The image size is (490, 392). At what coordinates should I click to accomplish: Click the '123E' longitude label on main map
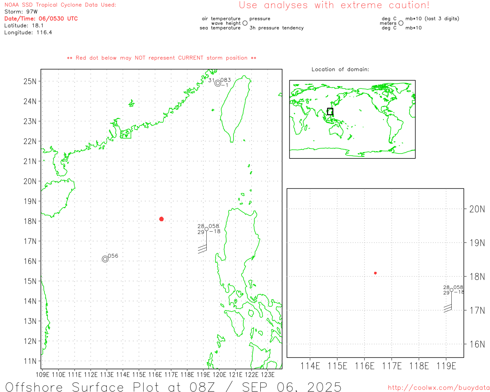click(x=268, y=374)
